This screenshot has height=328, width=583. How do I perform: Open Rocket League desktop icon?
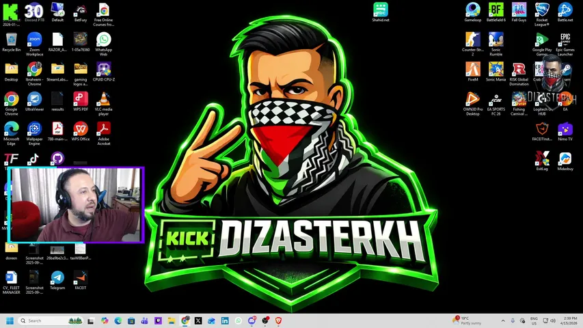[x=542, y=14]
